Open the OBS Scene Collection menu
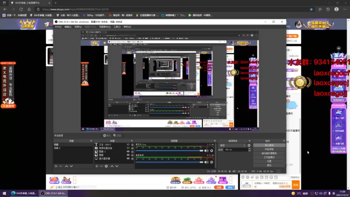Image resolution: width=350 pixels, height=197 pixels. pos(105,27)
